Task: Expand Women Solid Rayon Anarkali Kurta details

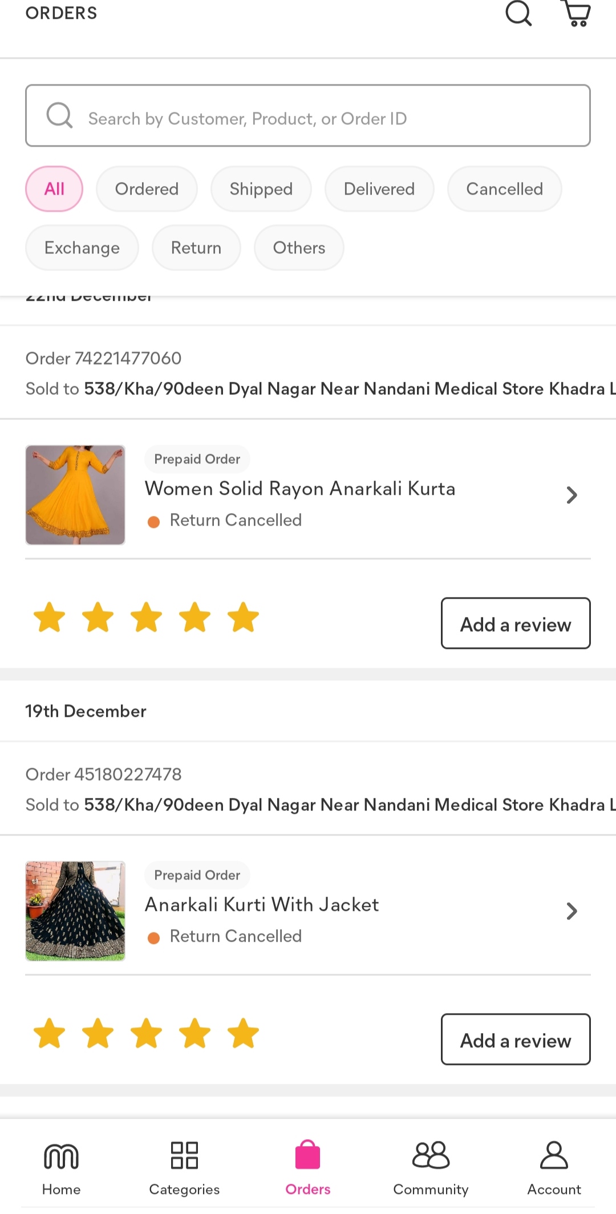Action: (572, 495)
